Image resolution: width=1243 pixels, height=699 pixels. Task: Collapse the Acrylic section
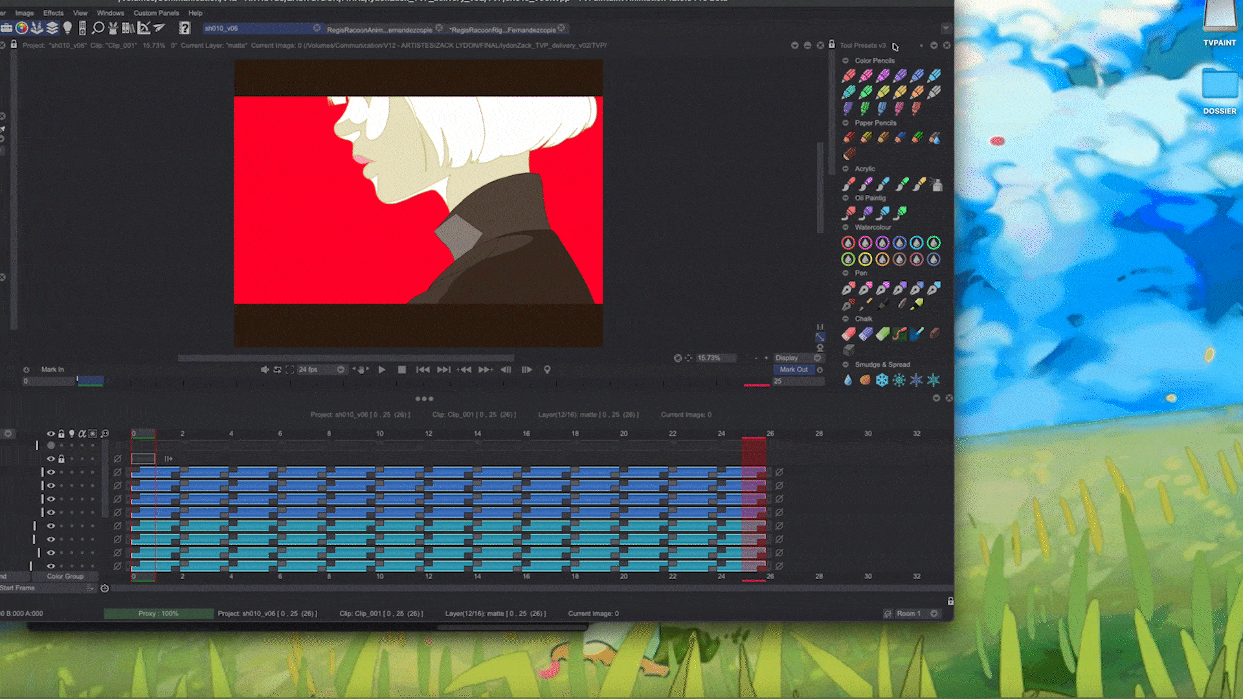[x=845, y=168]
